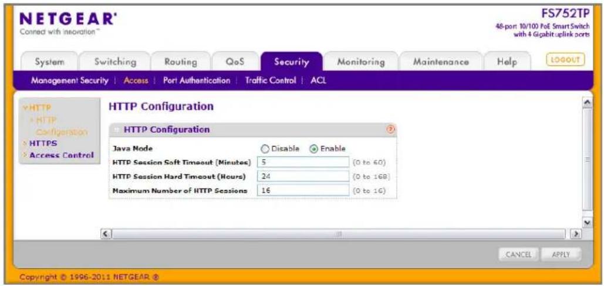Select the Disable radio for Java Mode
The width and height of the screenshot is (604, 286).
click(265, 149)
